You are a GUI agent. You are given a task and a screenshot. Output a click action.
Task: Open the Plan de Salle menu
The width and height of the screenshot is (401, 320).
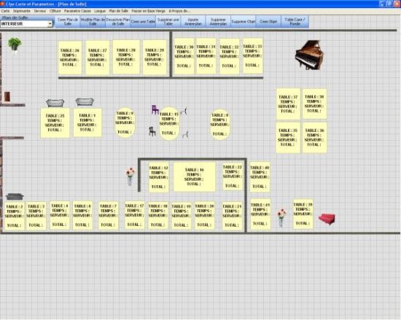[x=119, y=11]
